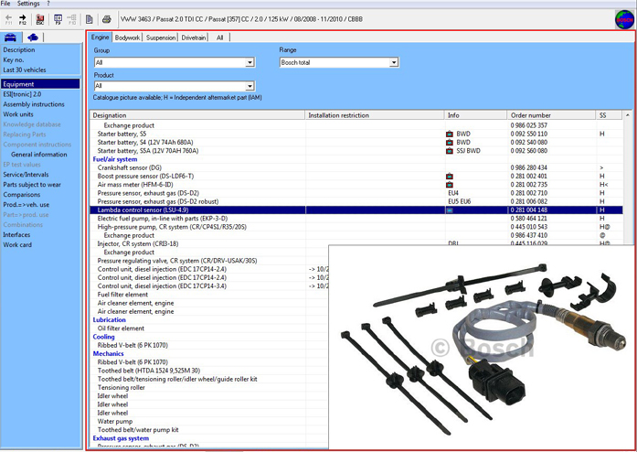Screen dimensions: 637x452
Task: Expand the Product dropdown list
Action: (249, 86)
